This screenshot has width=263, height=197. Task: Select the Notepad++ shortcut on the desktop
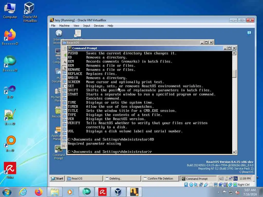(x=10, y=117)
